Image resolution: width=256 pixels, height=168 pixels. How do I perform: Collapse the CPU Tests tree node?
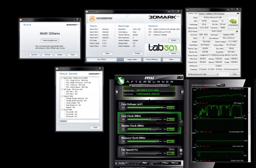point(62,90)
